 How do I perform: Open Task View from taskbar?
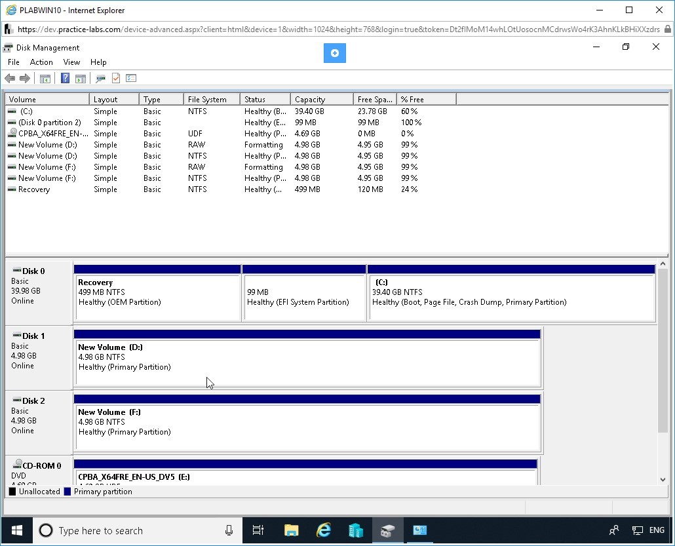[258, 530]
